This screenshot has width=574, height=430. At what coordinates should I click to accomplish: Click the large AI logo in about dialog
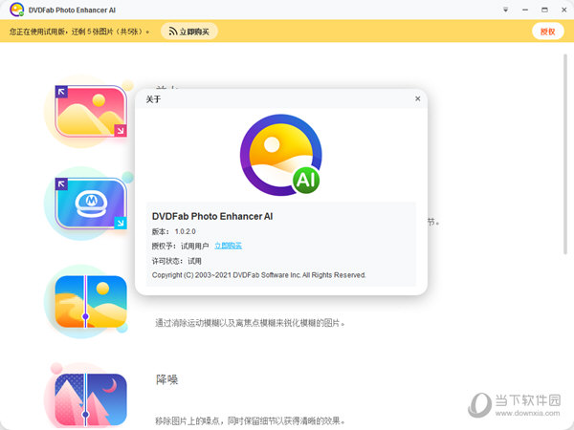[280, 155]
